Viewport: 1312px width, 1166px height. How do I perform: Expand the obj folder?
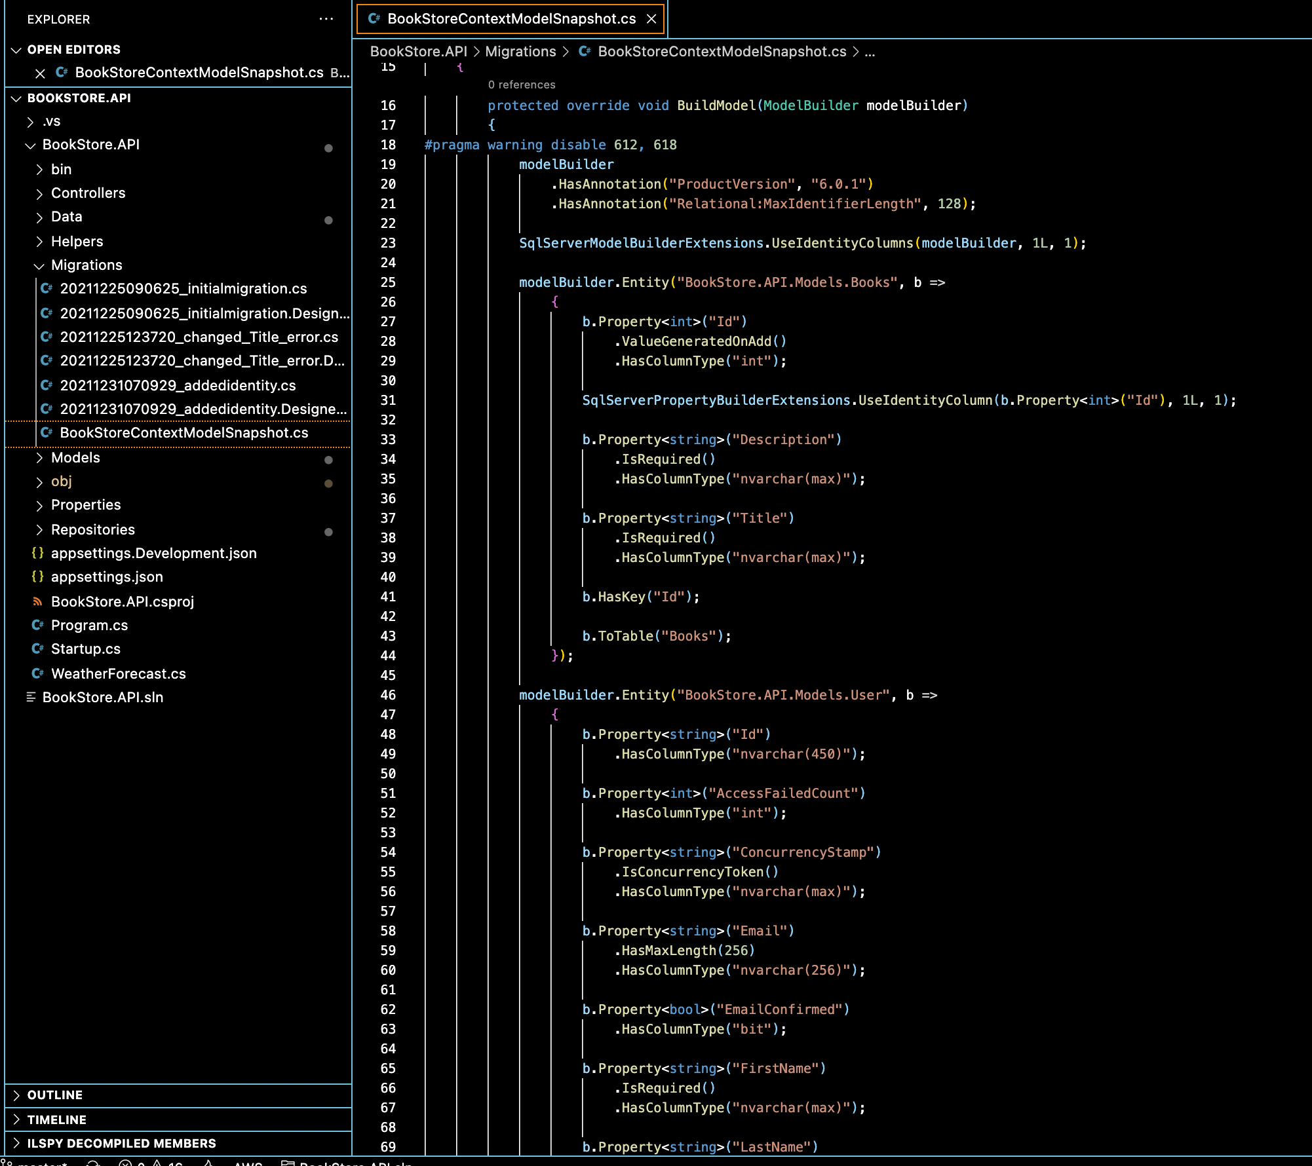pos(39,481)
